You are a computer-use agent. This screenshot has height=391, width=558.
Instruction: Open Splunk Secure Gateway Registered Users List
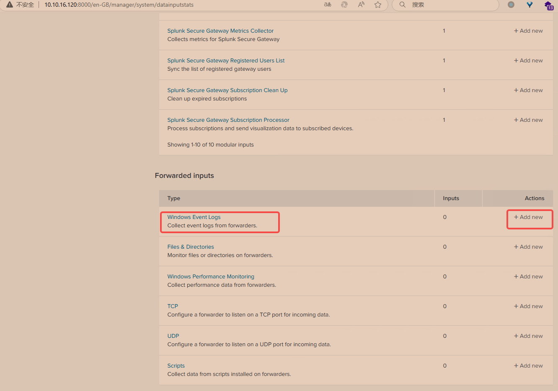click(x=226, y=61)
